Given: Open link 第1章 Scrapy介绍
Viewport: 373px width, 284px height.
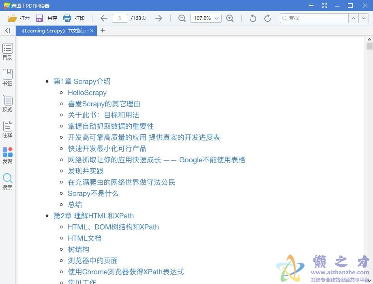Looking at the screenshot, I should (82, 82).
